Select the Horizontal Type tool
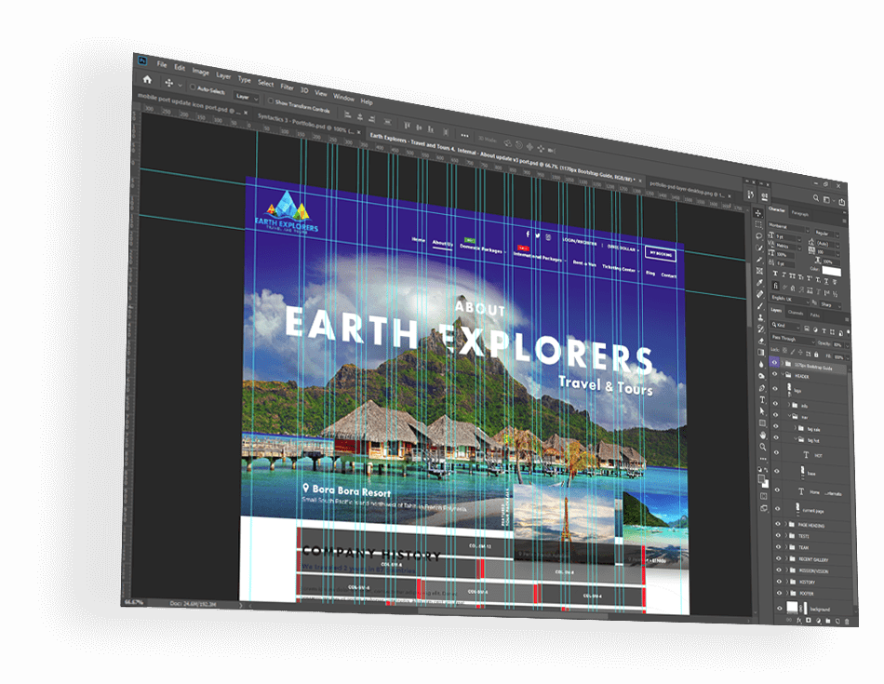884x684 pixels. click(x=762, y=400)
